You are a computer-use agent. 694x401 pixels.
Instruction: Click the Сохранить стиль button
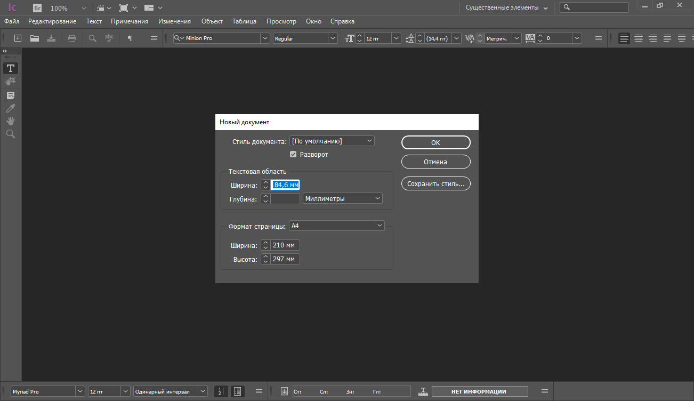tap(435, 184)
